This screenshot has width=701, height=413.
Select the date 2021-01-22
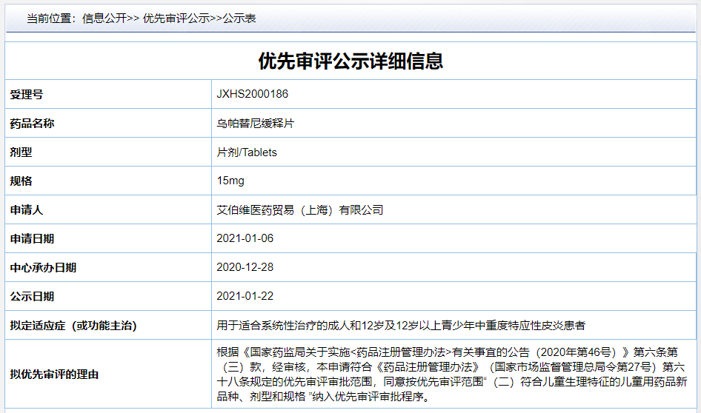[245, 296]
